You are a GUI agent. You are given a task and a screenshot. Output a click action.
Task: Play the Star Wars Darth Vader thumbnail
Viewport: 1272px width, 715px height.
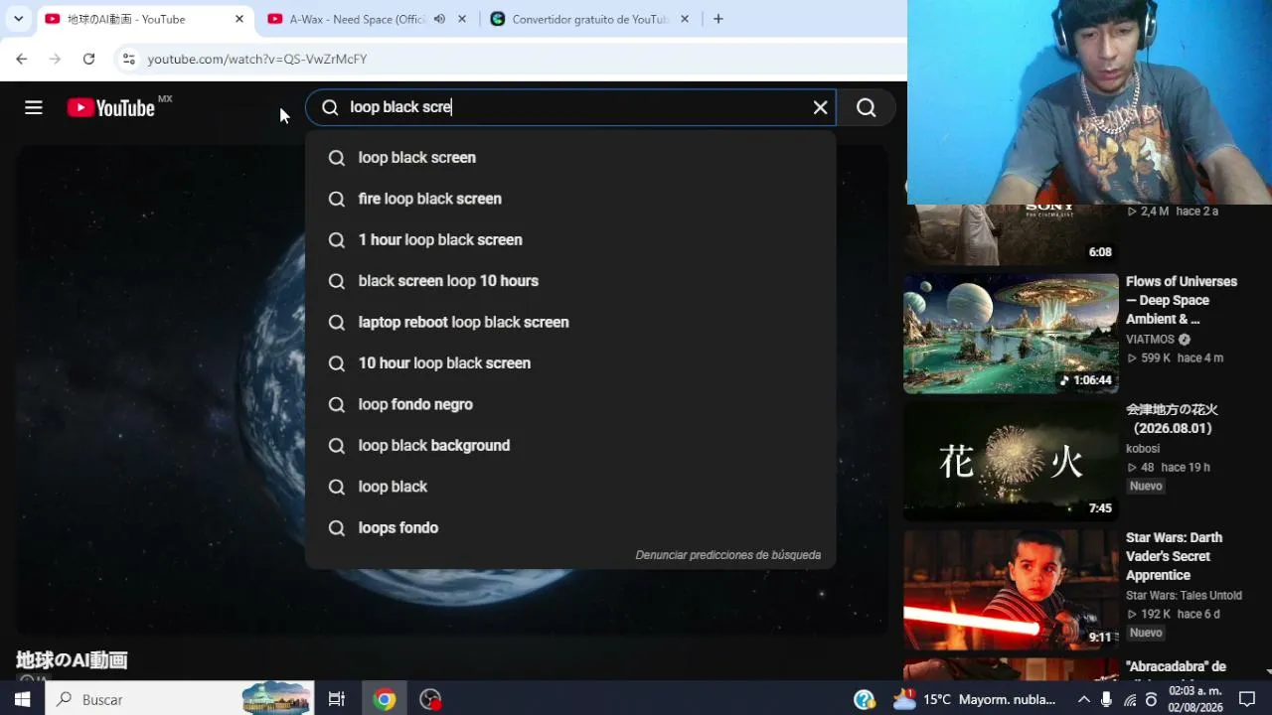pos(1011,590)
